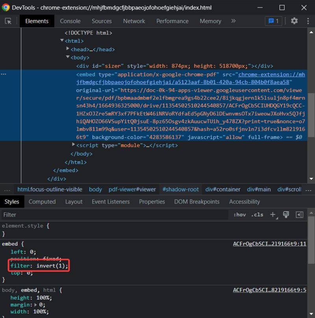Open DevTools settings via gear icon
315x318 pixels.
click(294, 21)
